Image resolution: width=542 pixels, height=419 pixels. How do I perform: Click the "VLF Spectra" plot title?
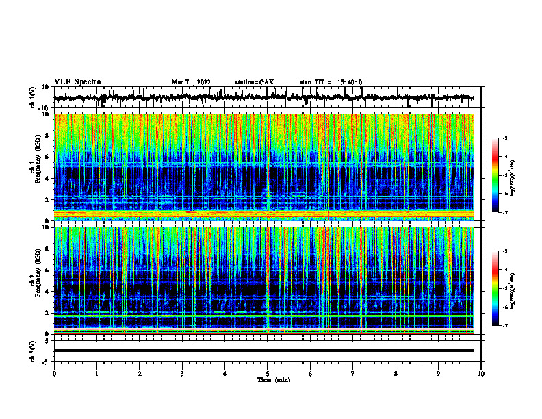click(x=77, y=82)
